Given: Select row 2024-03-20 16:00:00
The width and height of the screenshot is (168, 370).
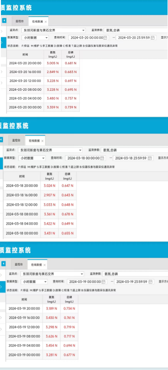Looking at the screenshot, I should (43, 72).
